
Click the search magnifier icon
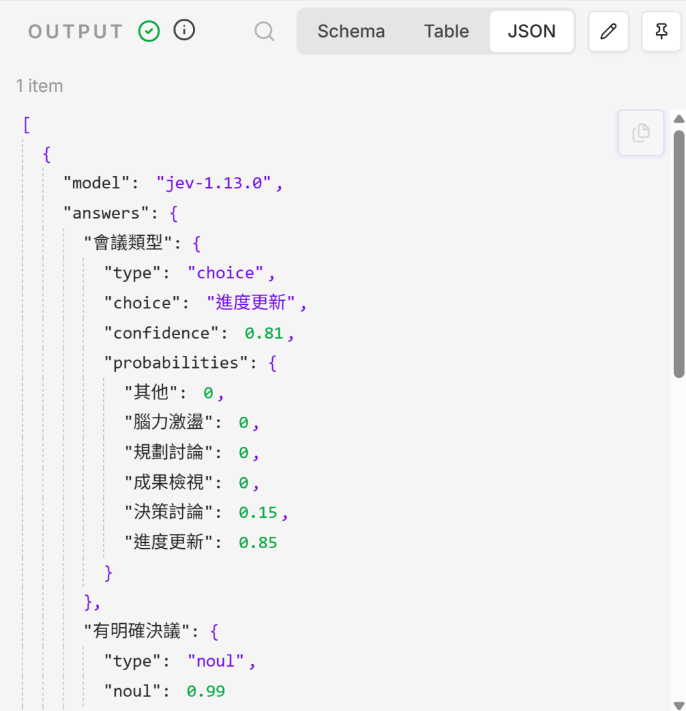pyautogui.click(x=264, y=31)
